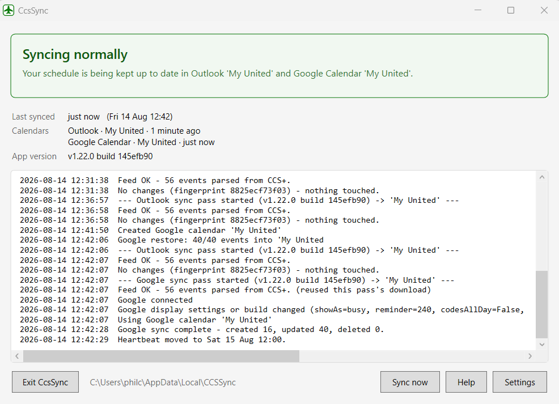The width and height of the screenshot is (559, 404).
Task: Click the 'App version' label
Action: 34,156
